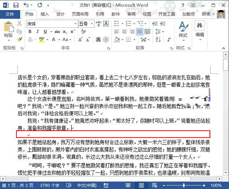Select the Format Painter brush icon
Screen dimensions: 229x189
point(19,39)
